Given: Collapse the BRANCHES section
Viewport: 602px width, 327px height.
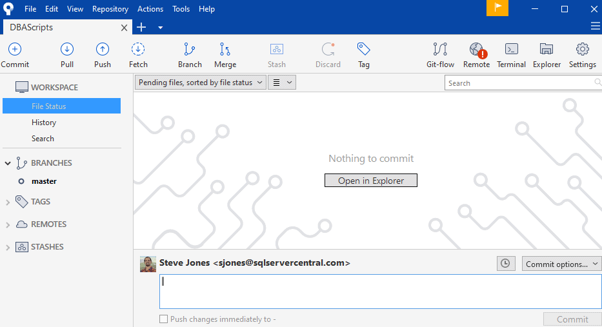Looking at the screenshot, I should click(x=8, y=163).
